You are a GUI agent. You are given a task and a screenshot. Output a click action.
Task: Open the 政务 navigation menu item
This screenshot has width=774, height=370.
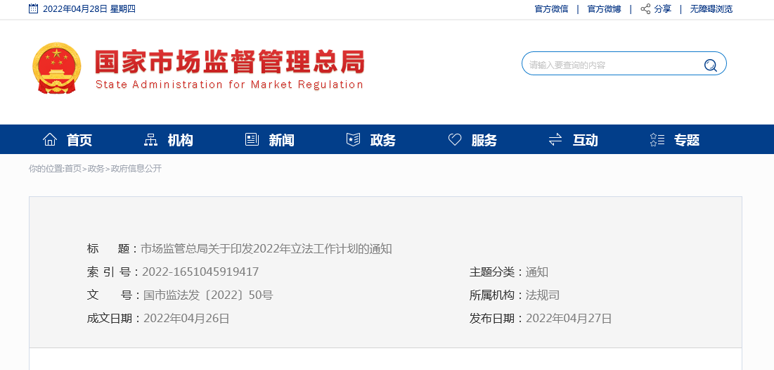tap(383, 140)
